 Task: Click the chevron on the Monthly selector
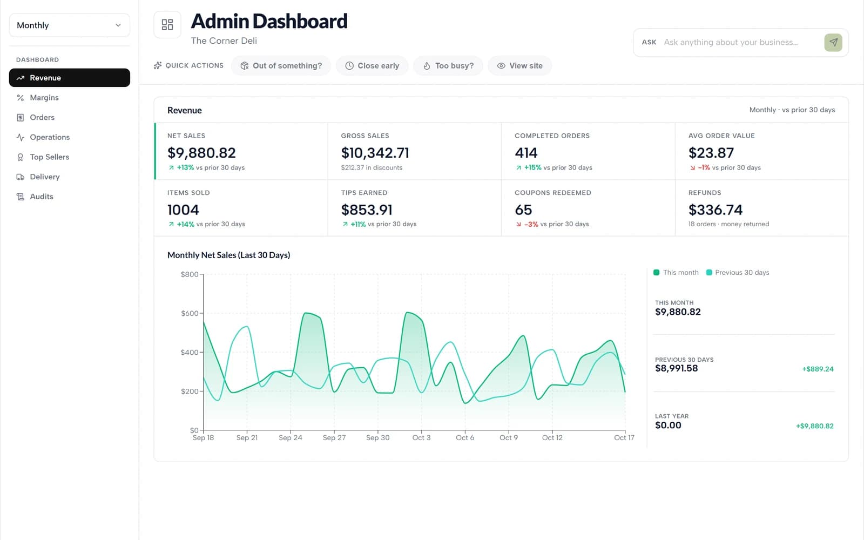pyautogui.click(x=118, y=25)
